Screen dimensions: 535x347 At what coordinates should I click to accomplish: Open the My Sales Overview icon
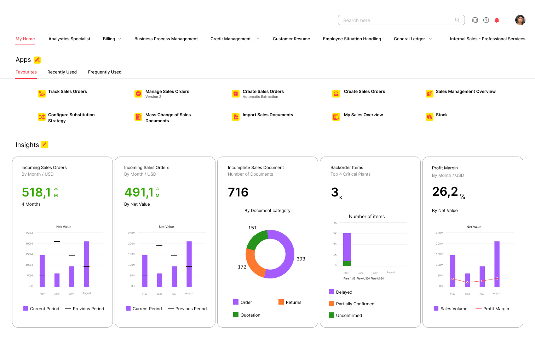click(x=336, y=117)
